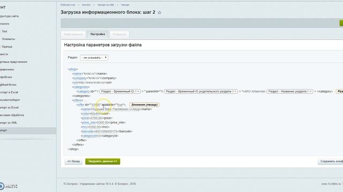343x192 pixels.
Task: Select the <company> tag
Action: click(80, 78)
